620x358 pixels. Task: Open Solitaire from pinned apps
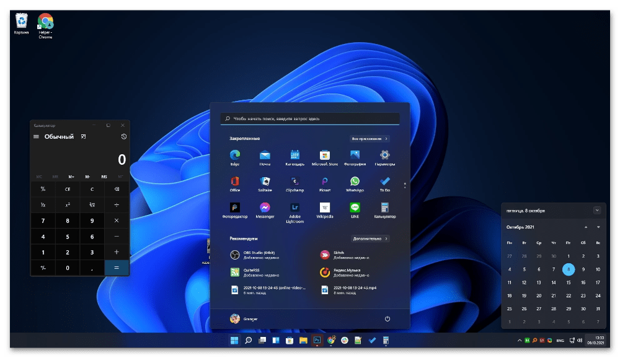point(265,182)
